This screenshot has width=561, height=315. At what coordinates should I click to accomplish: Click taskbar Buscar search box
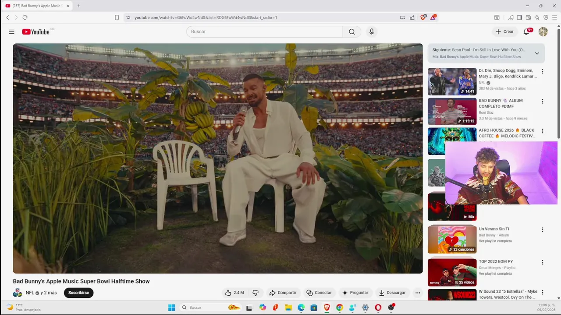click(x=210, y=308)
